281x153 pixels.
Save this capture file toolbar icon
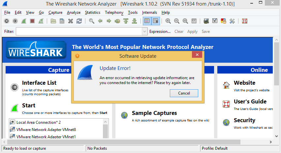62,21
